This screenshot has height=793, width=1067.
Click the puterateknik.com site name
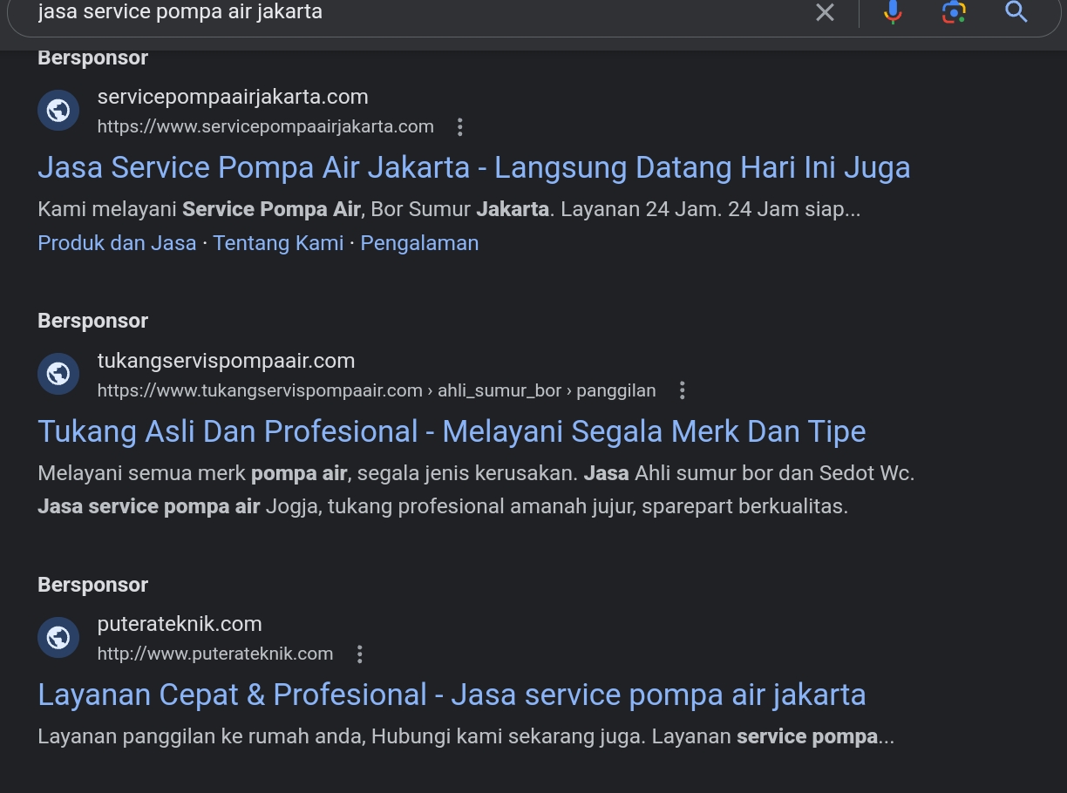pyautogui.click(x=180, y=624)
